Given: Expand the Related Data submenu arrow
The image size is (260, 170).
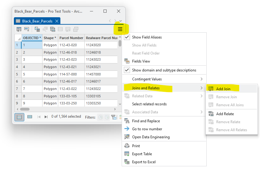Looking at the screenshot, I should pyautogui.click(x=201, y=96).
